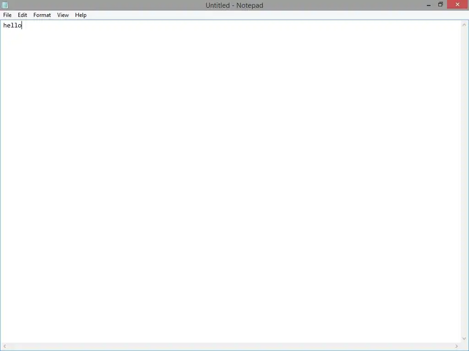Minimize the Notepad window
The image size is (469, 351).
[429, 5]
